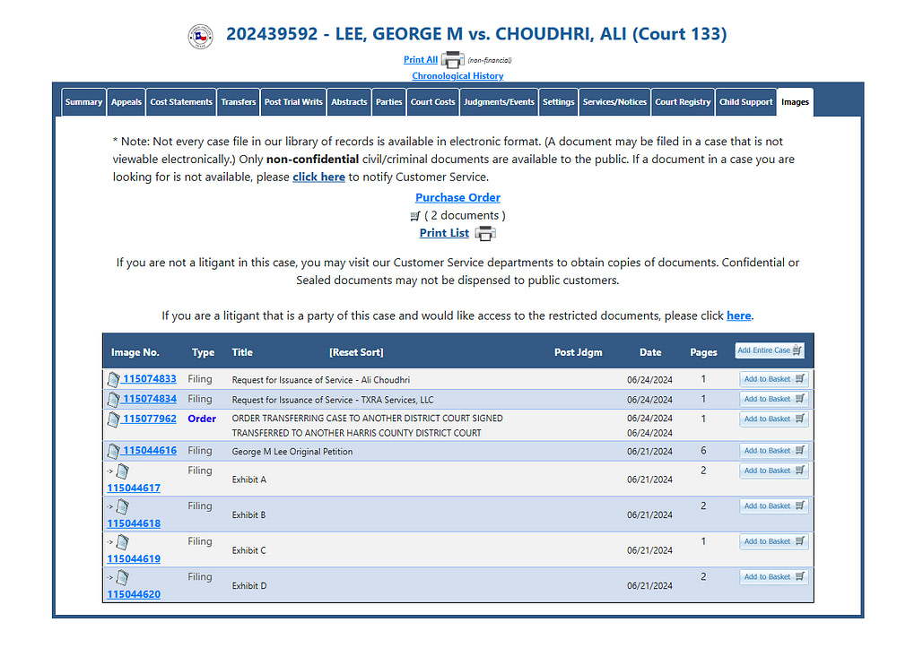Click the basket icon beside 2 documents
This screenshot has height=648, width=897.
(x=415, y=216)
